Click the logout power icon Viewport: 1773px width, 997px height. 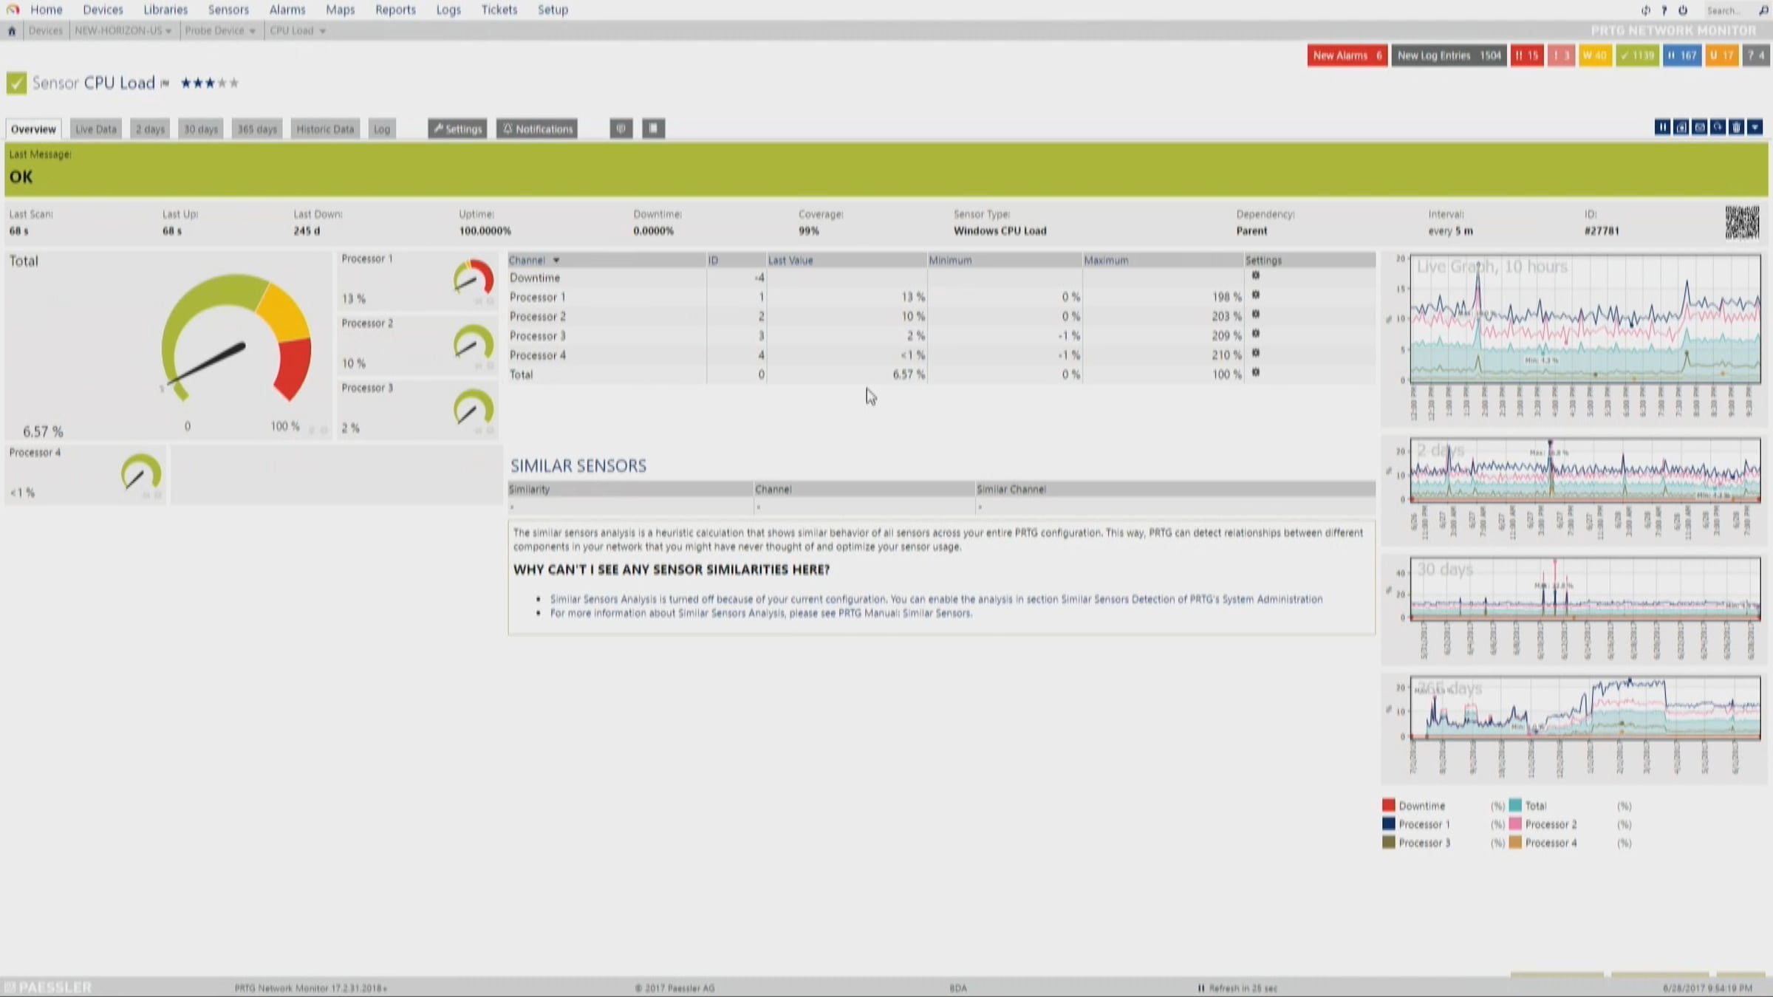pyautogui.click(x=1683, y=10)
